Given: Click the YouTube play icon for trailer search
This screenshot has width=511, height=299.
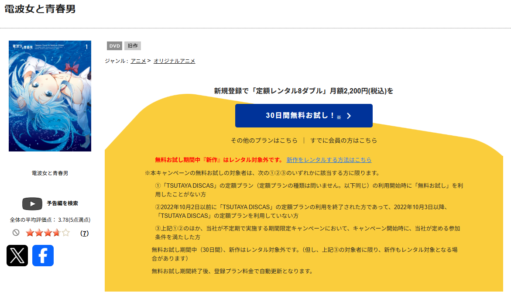Looking at the screenshot, I should click(32, 204).
